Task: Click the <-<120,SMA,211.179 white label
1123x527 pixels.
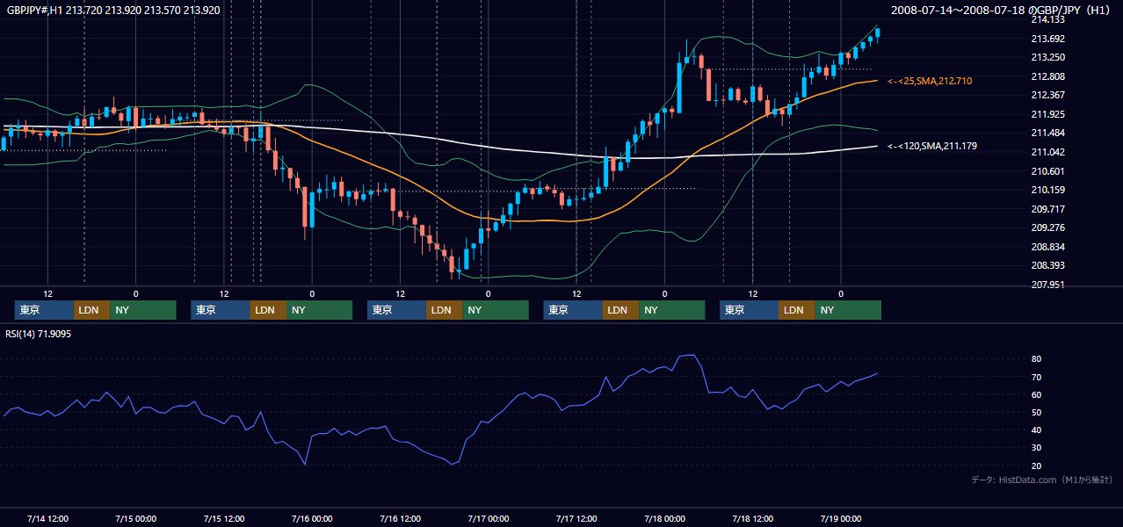Action: (x=932, y=146)
